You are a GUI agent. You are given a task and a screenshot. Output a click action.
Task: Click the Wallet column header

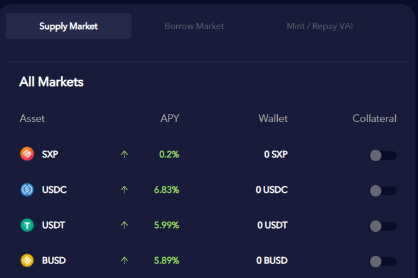273,118
